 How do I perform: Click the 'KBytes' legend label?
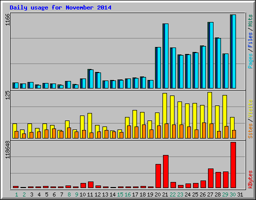pyautogui.click(x=250, y=179)
